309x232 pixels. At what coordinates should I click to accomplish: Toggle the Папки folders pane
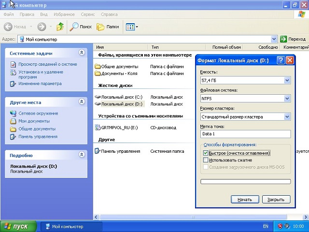coord(108,27)
